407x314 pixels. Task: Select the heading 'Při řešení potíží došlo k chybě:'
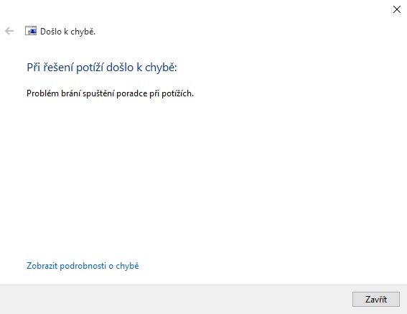[x=102, y=68]
